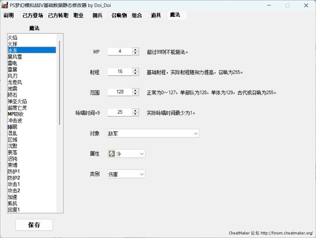Click the cold attribute icon in 属性 dropdown
The width and height of the screenshot is (316, 238).
click(112, 154)
